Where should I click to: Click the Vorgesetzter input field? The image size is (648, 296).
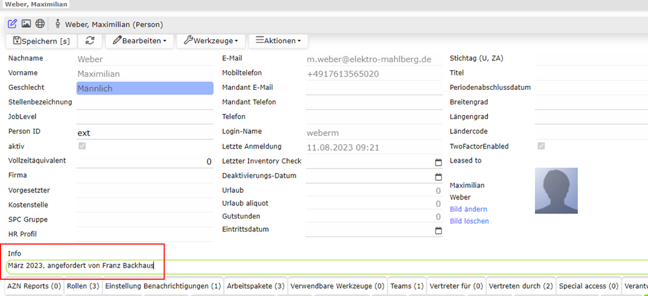(x=145, y=191)
